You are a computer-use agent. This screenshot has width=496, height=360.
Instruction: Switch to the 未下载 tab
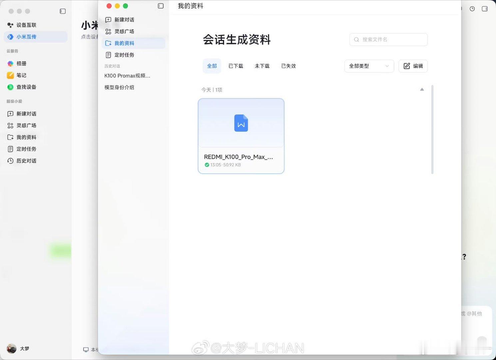tap(262, 66)
